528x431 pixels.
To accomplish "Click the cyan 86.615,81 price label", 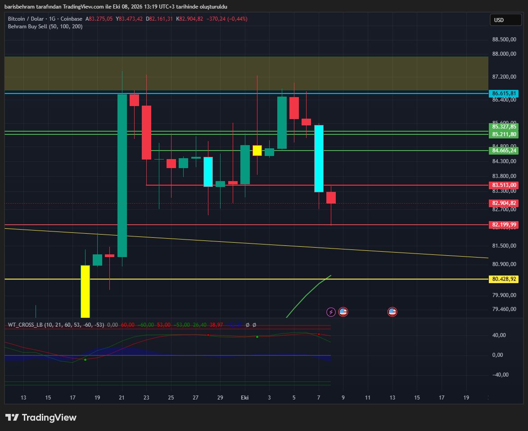I will [504, 93].
